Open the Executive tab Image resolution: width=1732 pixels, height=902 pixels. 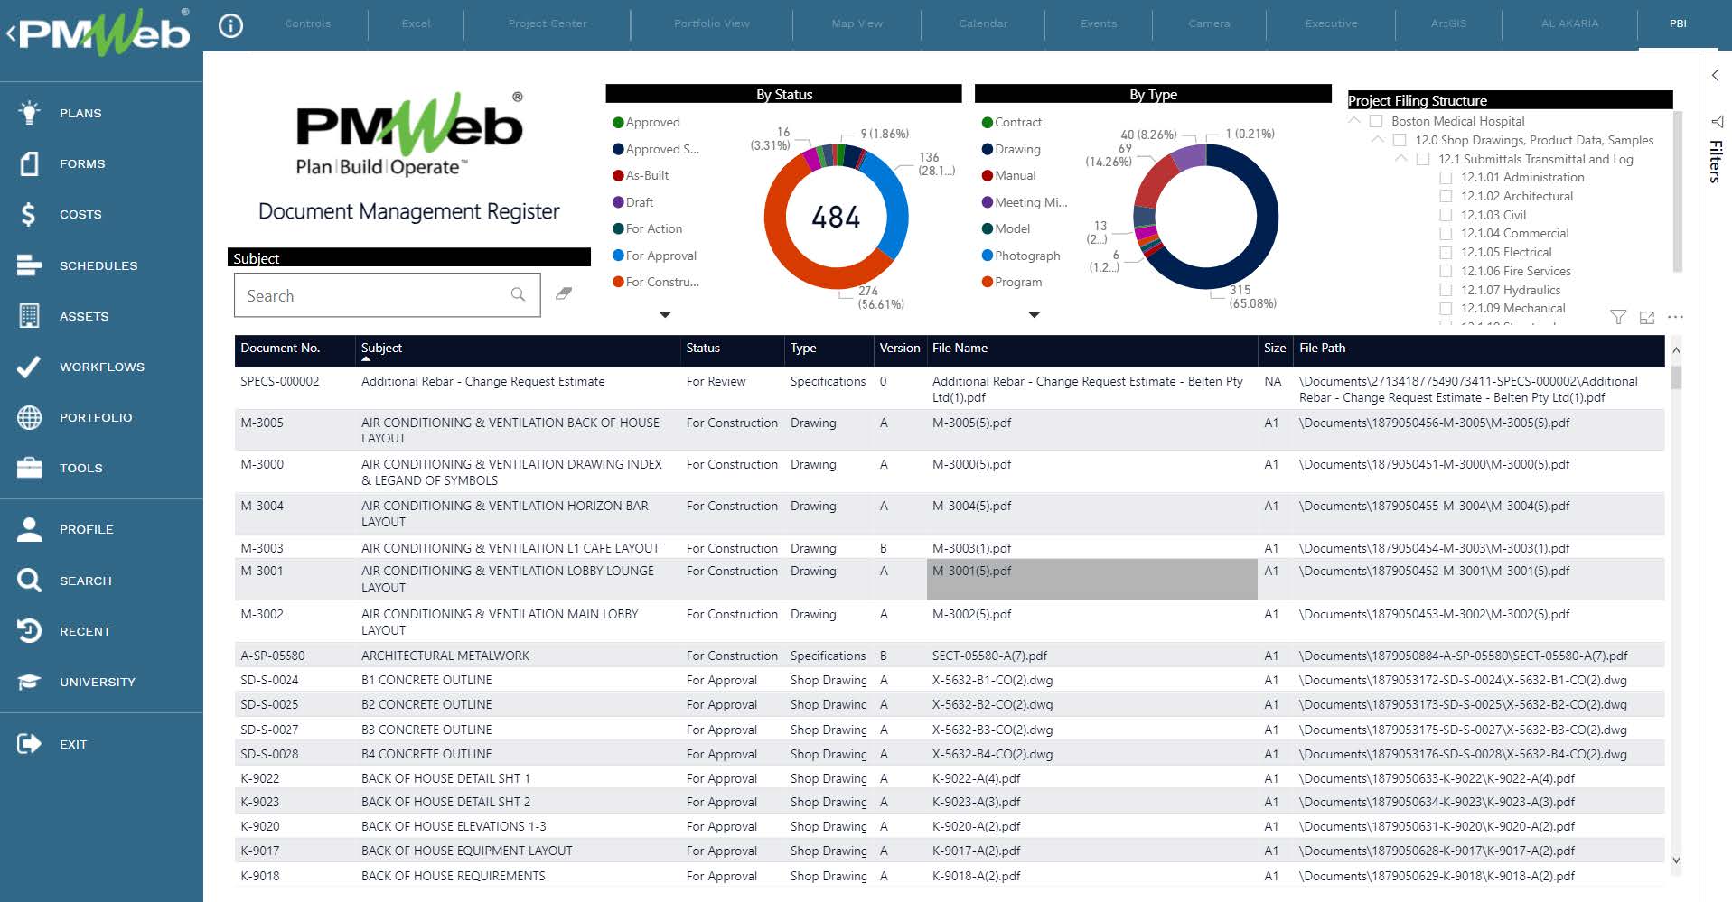click(1331, 23)
